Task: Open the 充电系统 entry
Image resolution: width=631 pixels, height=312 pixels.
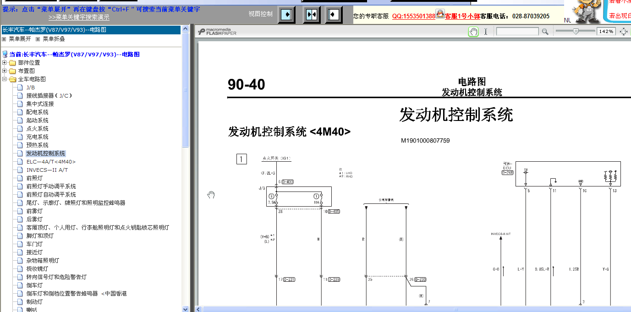Action: (x=37, y=137)
